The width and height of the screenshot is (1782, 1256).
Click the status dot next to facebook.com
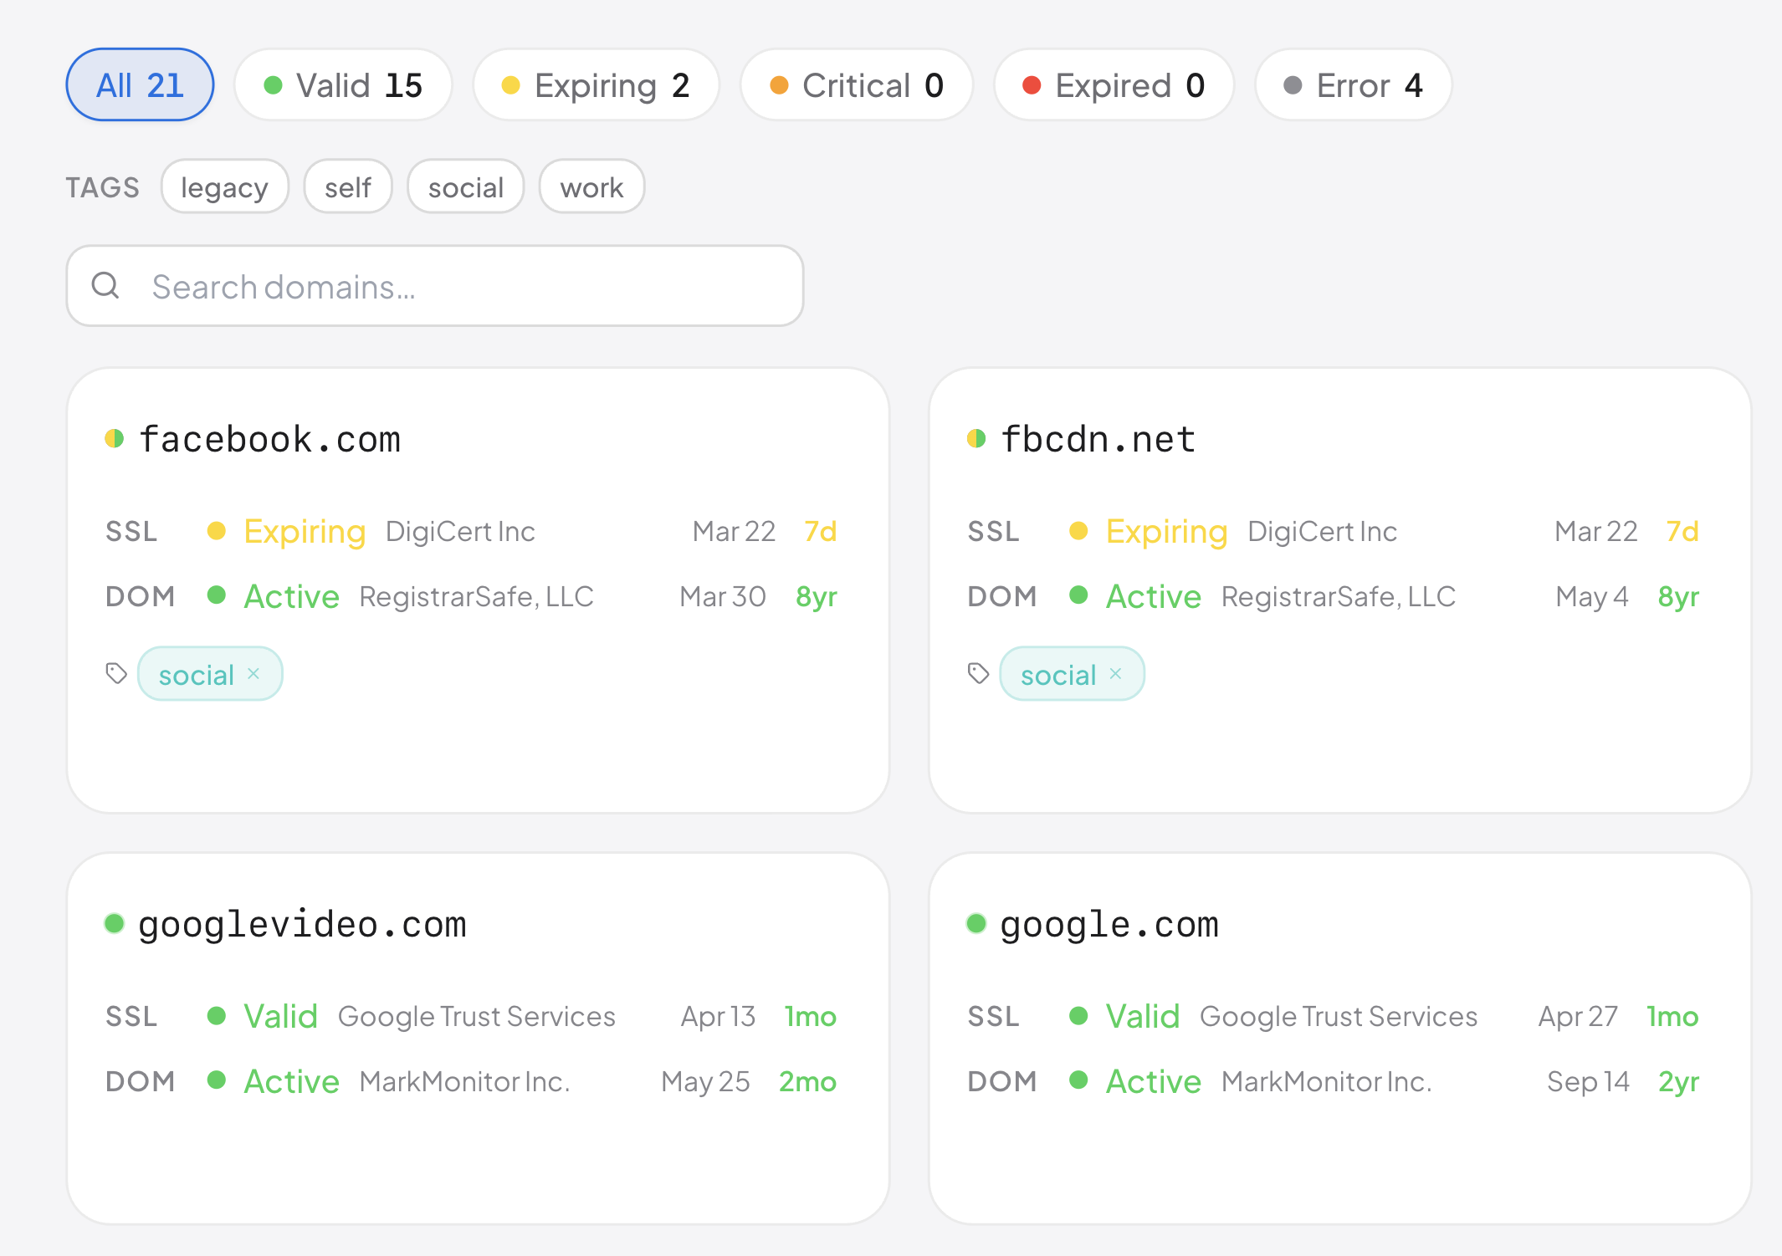[115, 437]
